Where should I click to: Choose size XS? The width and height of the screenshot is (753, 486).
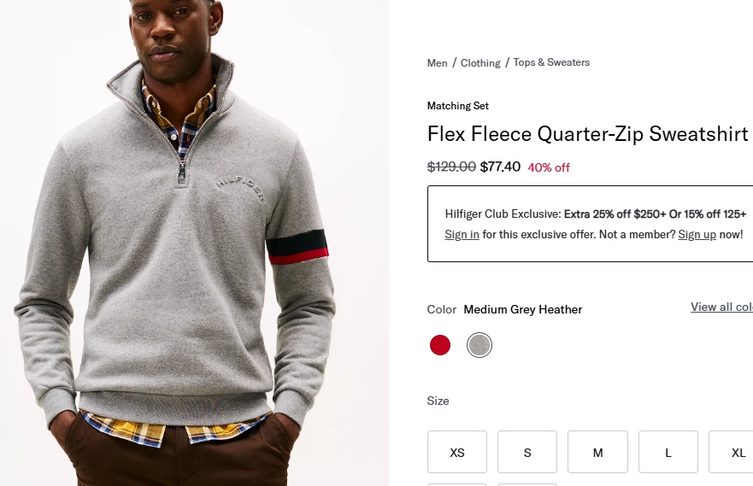tap(457, 452)
